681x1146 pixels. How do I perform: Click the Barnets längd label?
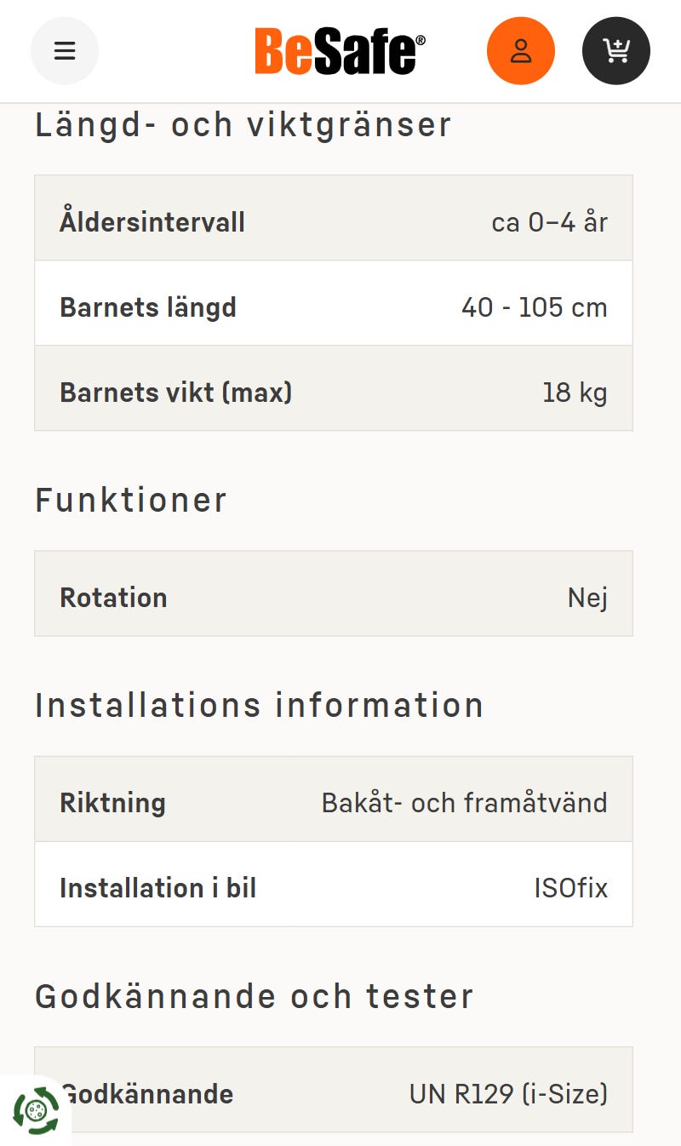pos(148,307)
